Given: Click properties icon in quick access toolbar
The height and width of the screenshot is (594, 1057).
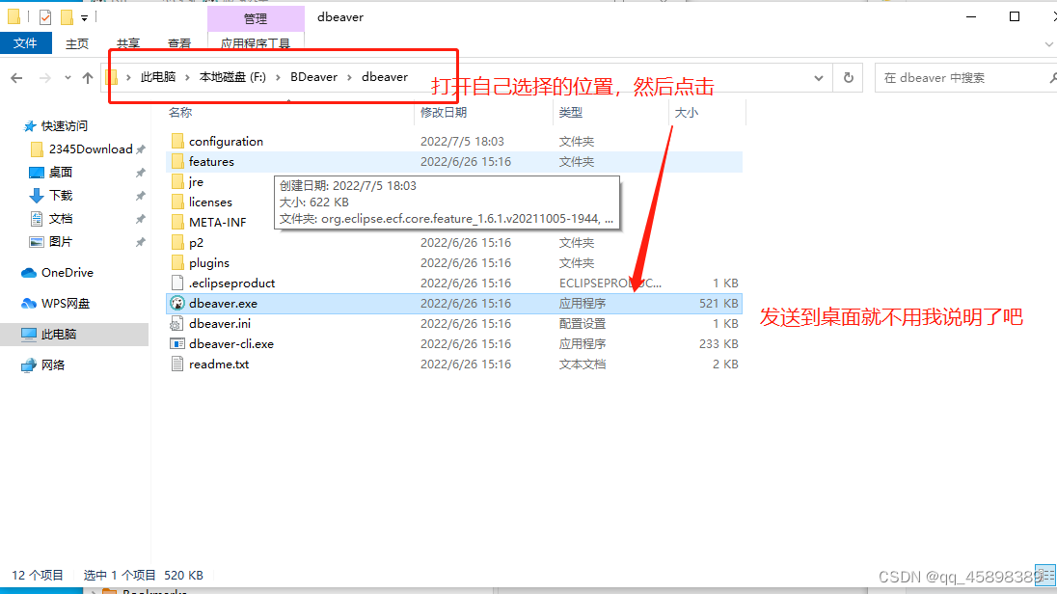Looking at the screenshot, I should (45, 17).
